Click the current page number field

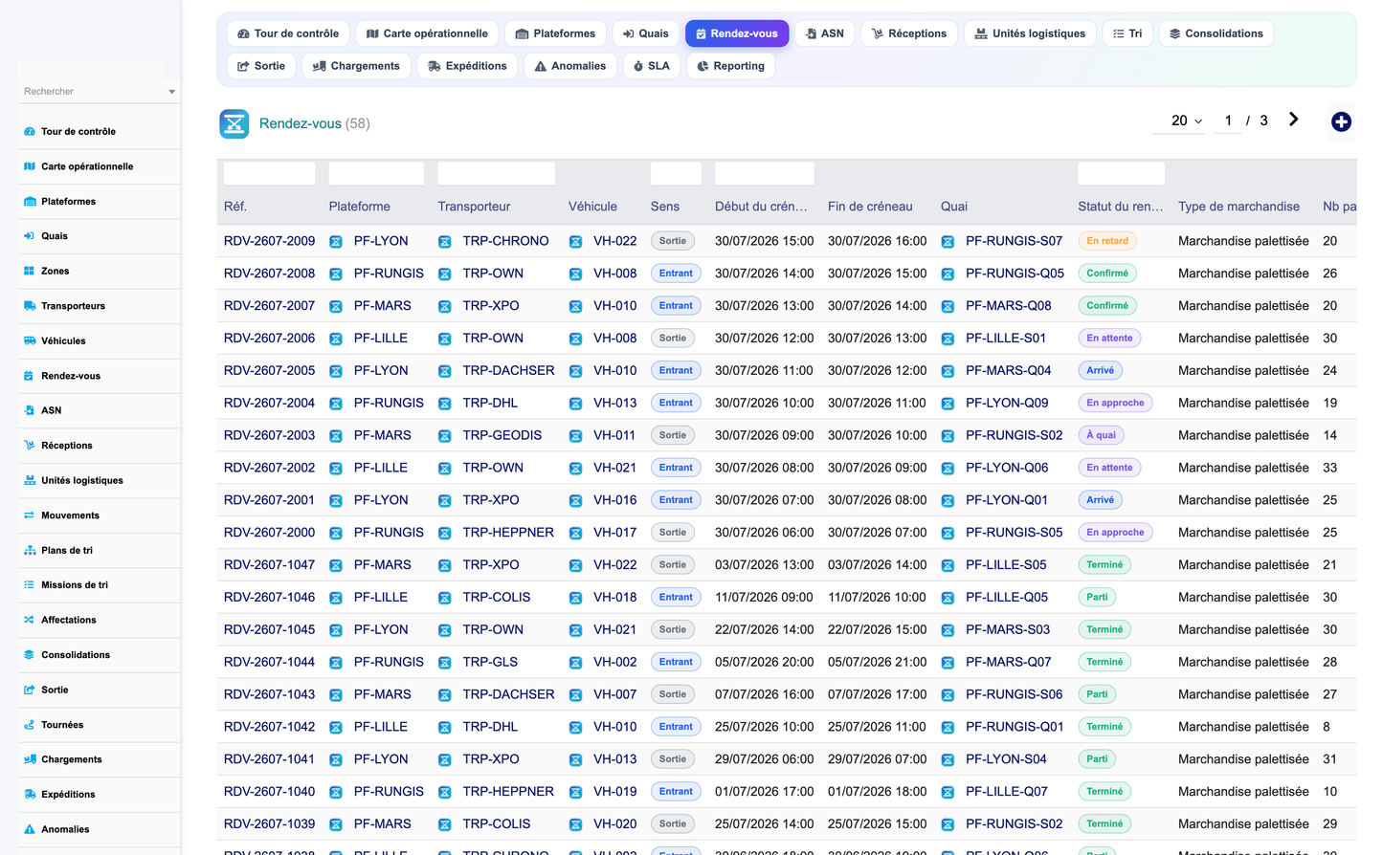pyautogui.click(x=1228, y=121)
